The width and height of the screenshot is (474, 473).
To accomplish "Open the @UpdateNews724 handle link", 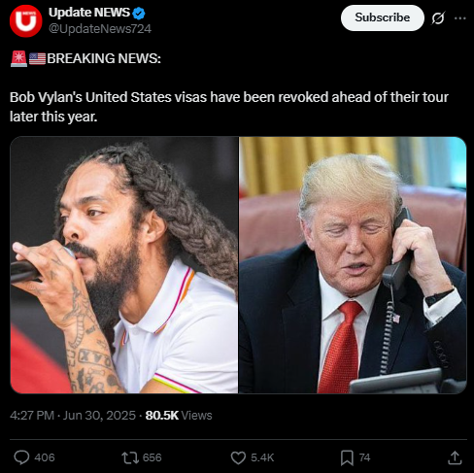I will point(100,29).
